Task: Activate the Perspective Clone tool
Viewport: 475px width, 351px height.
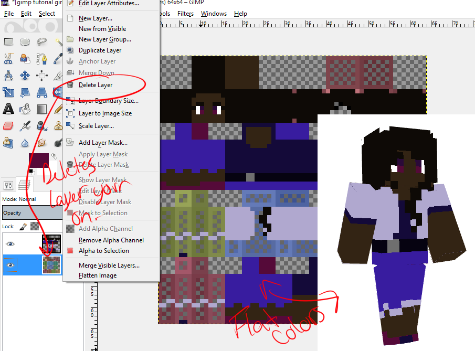Action: (x=8, y=142)
